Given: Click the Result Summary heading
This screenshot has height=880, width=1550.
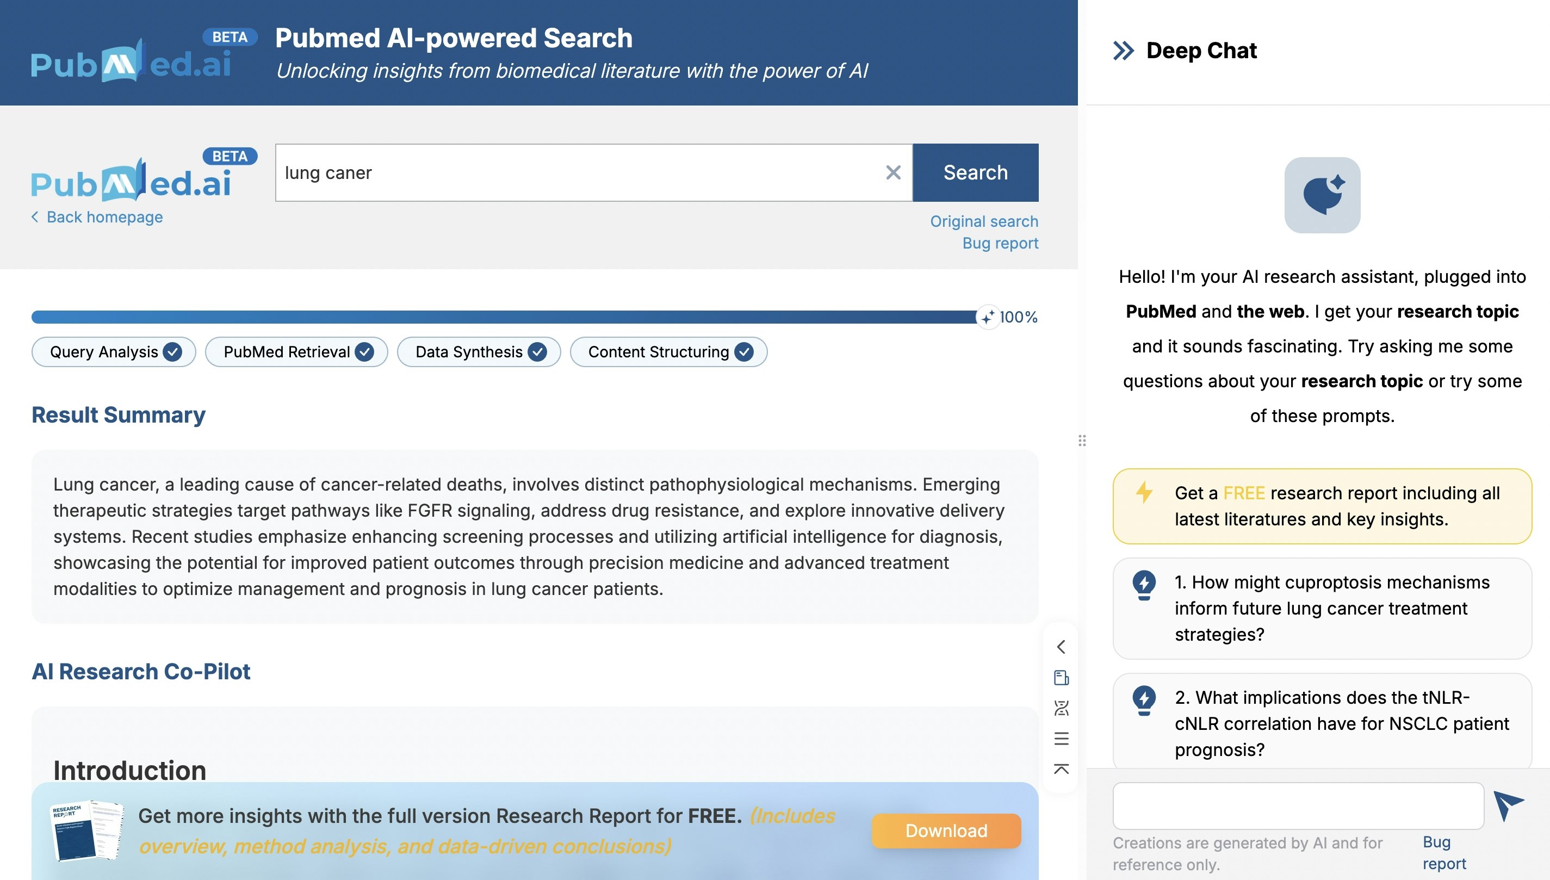Looking at the screenshot, I should click(119, 414).
